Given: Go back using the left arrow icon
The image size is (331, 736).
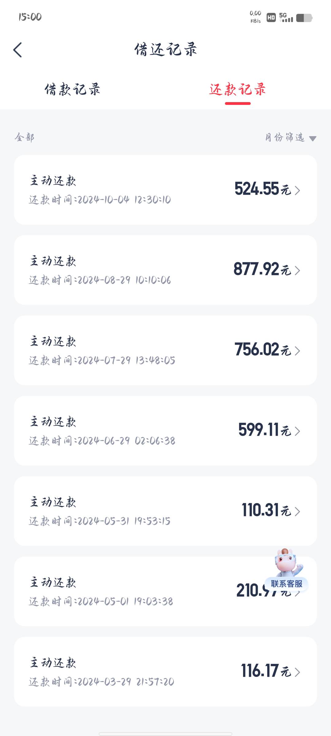Looking at the screenshot, I should (17, 50).
